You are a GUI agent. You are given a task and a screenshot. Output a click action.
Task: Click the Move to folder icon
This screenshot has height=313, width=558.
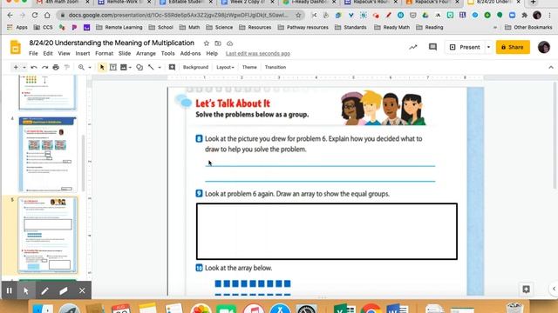click(x=218, y=43)
